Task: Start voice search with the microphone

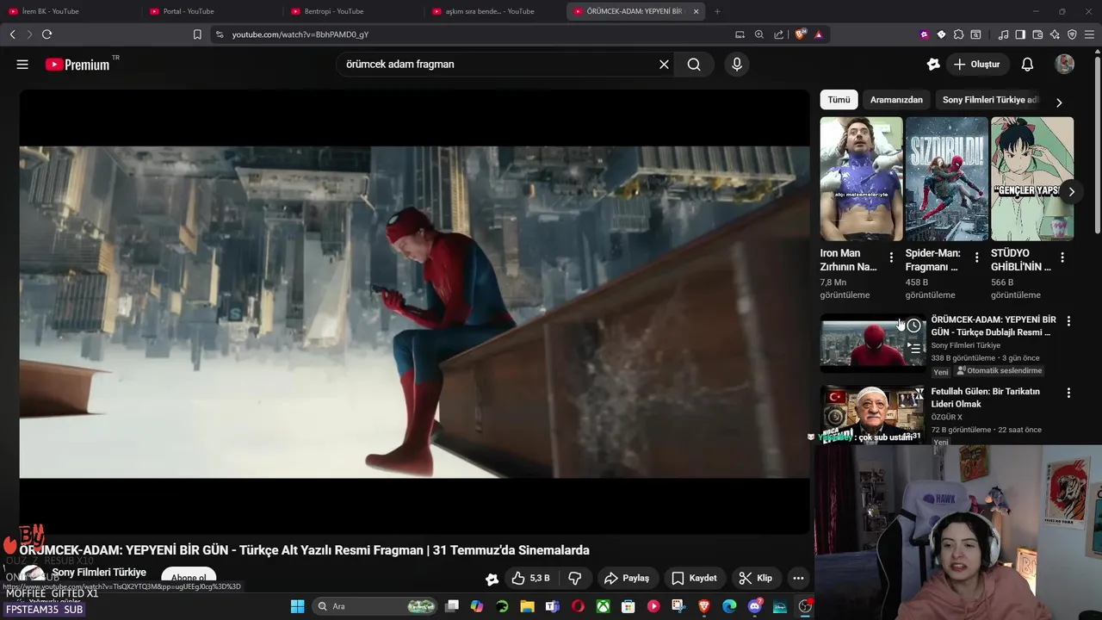Action: [x=736, y=65]
